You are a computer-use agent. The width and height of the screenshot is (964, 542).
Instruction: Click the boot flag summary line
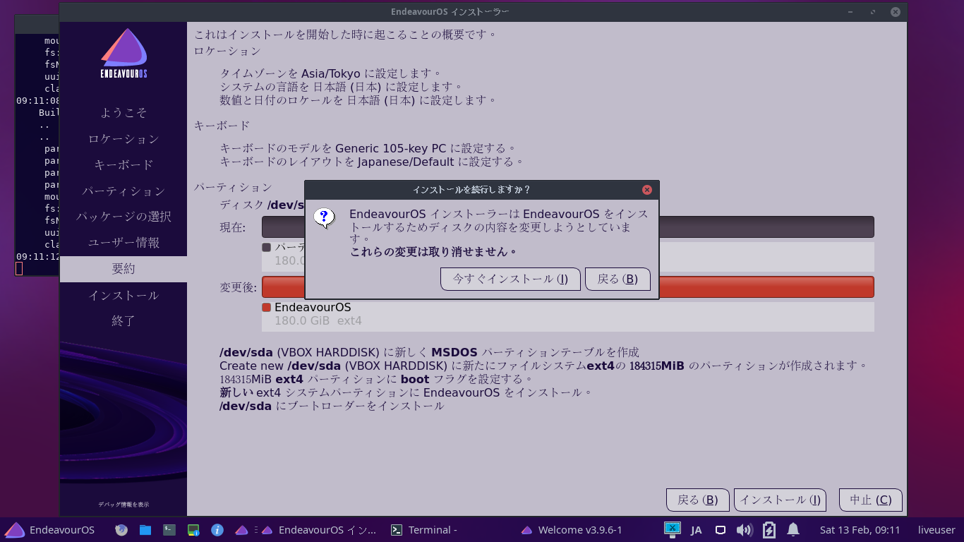[377, 379]
